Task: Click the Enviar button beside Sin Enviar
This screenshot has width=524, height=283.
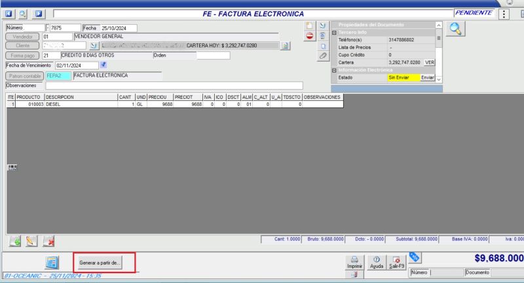Action: (x=427, y=77)
